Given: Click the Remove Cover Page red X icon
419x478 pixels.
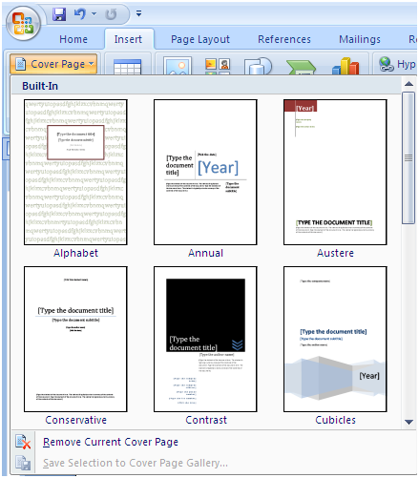Looking at the screenshot, I should coord(23,442).
